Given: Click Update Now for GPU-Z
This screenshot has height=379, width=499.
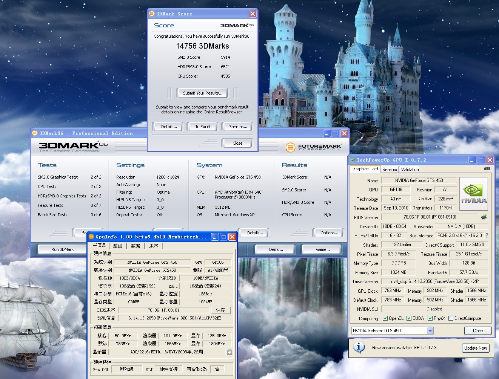Looking at the screenshot, I should point(476,348).
